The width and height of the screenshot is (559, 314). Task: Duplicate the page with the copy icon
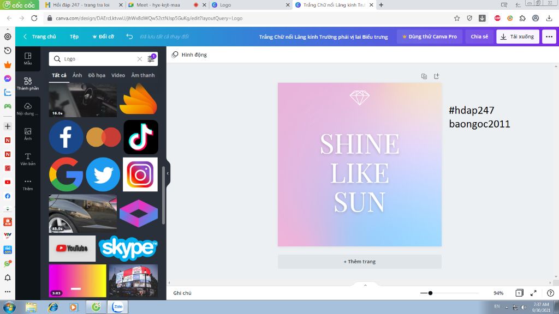[424, 76]
